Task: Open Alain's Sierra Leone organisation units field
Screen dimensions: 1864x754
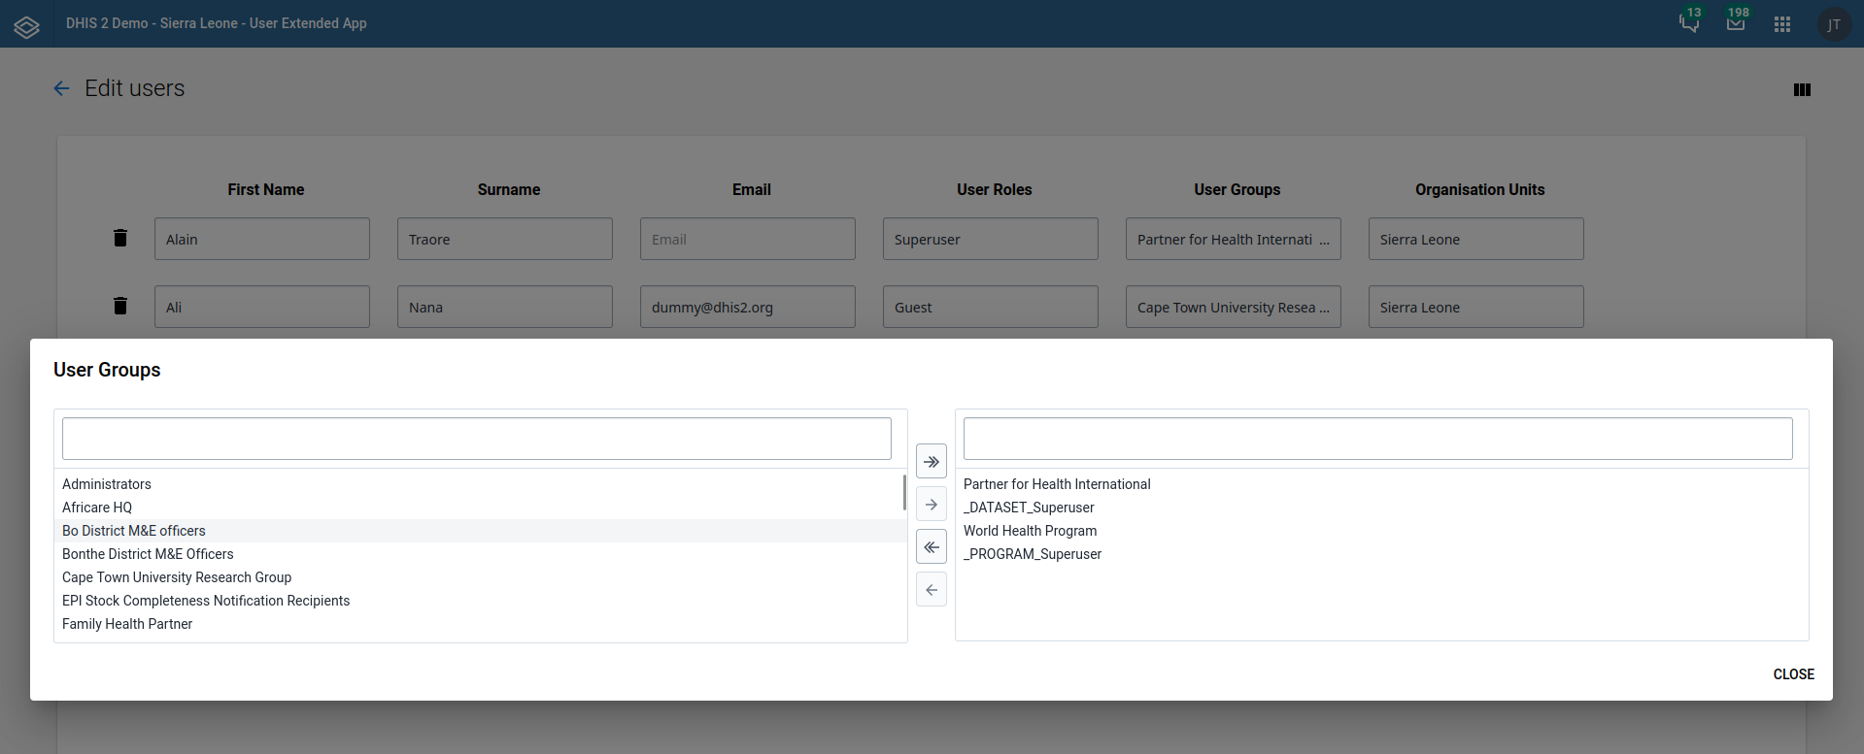Action: coord(1476,239)
